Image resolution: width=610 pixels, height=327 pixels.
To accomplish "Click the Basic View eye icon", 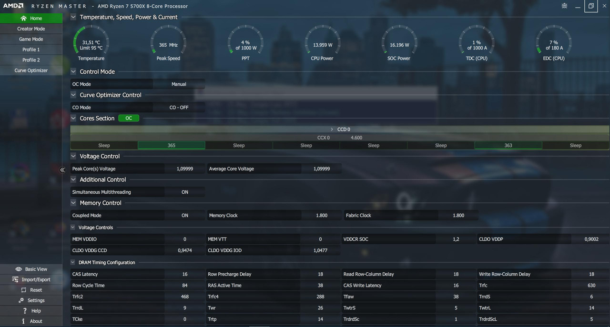I will coord(19,269).
